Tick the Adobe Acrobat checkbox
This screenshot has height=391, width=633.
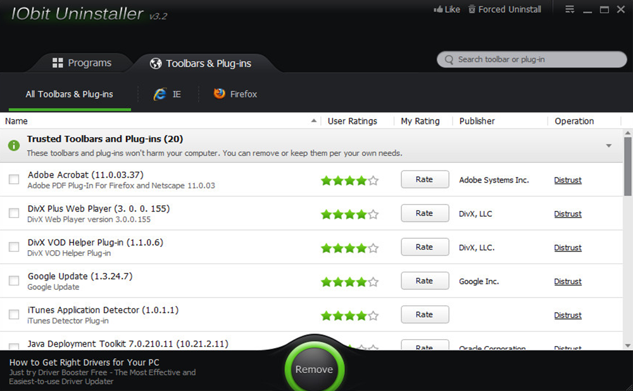14,179
